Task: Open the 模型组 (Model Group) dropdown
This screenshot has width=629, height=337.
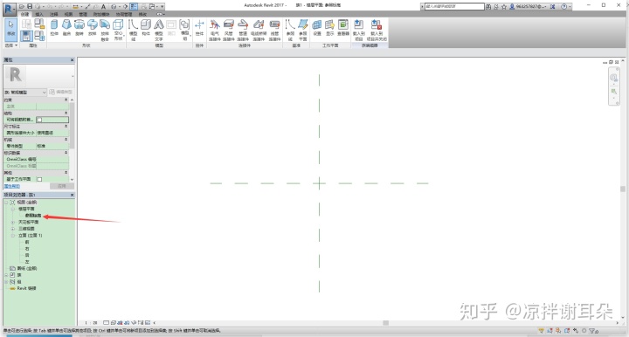Action: [184, 30]
